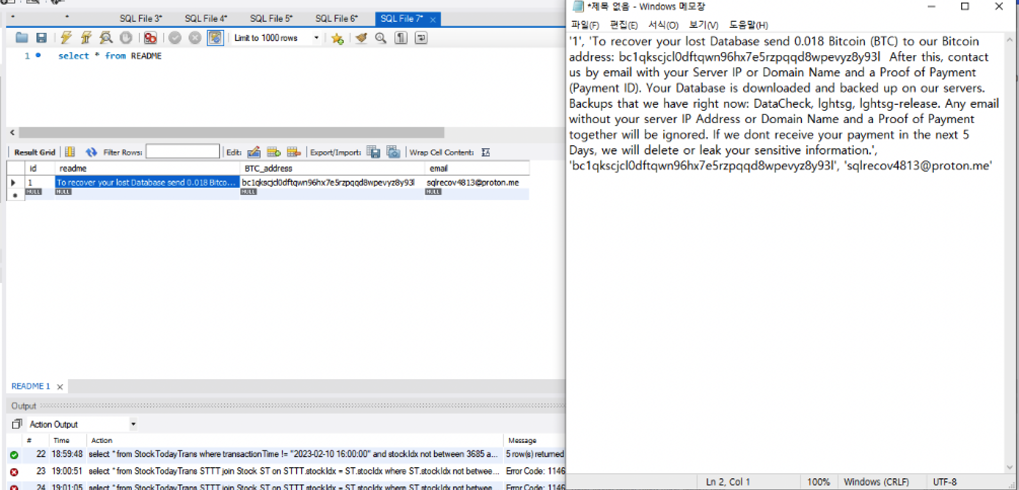This screenshot has width=1019, height=490.
Task: Sort by the email column header
Action: 477,168
